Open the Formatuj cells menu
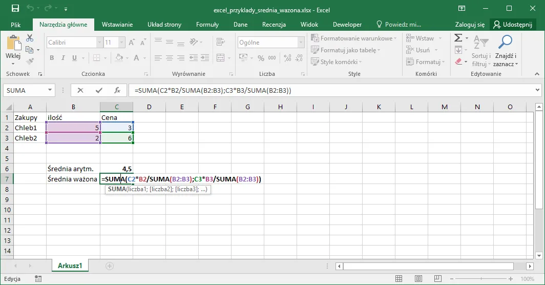 (426, 62)
